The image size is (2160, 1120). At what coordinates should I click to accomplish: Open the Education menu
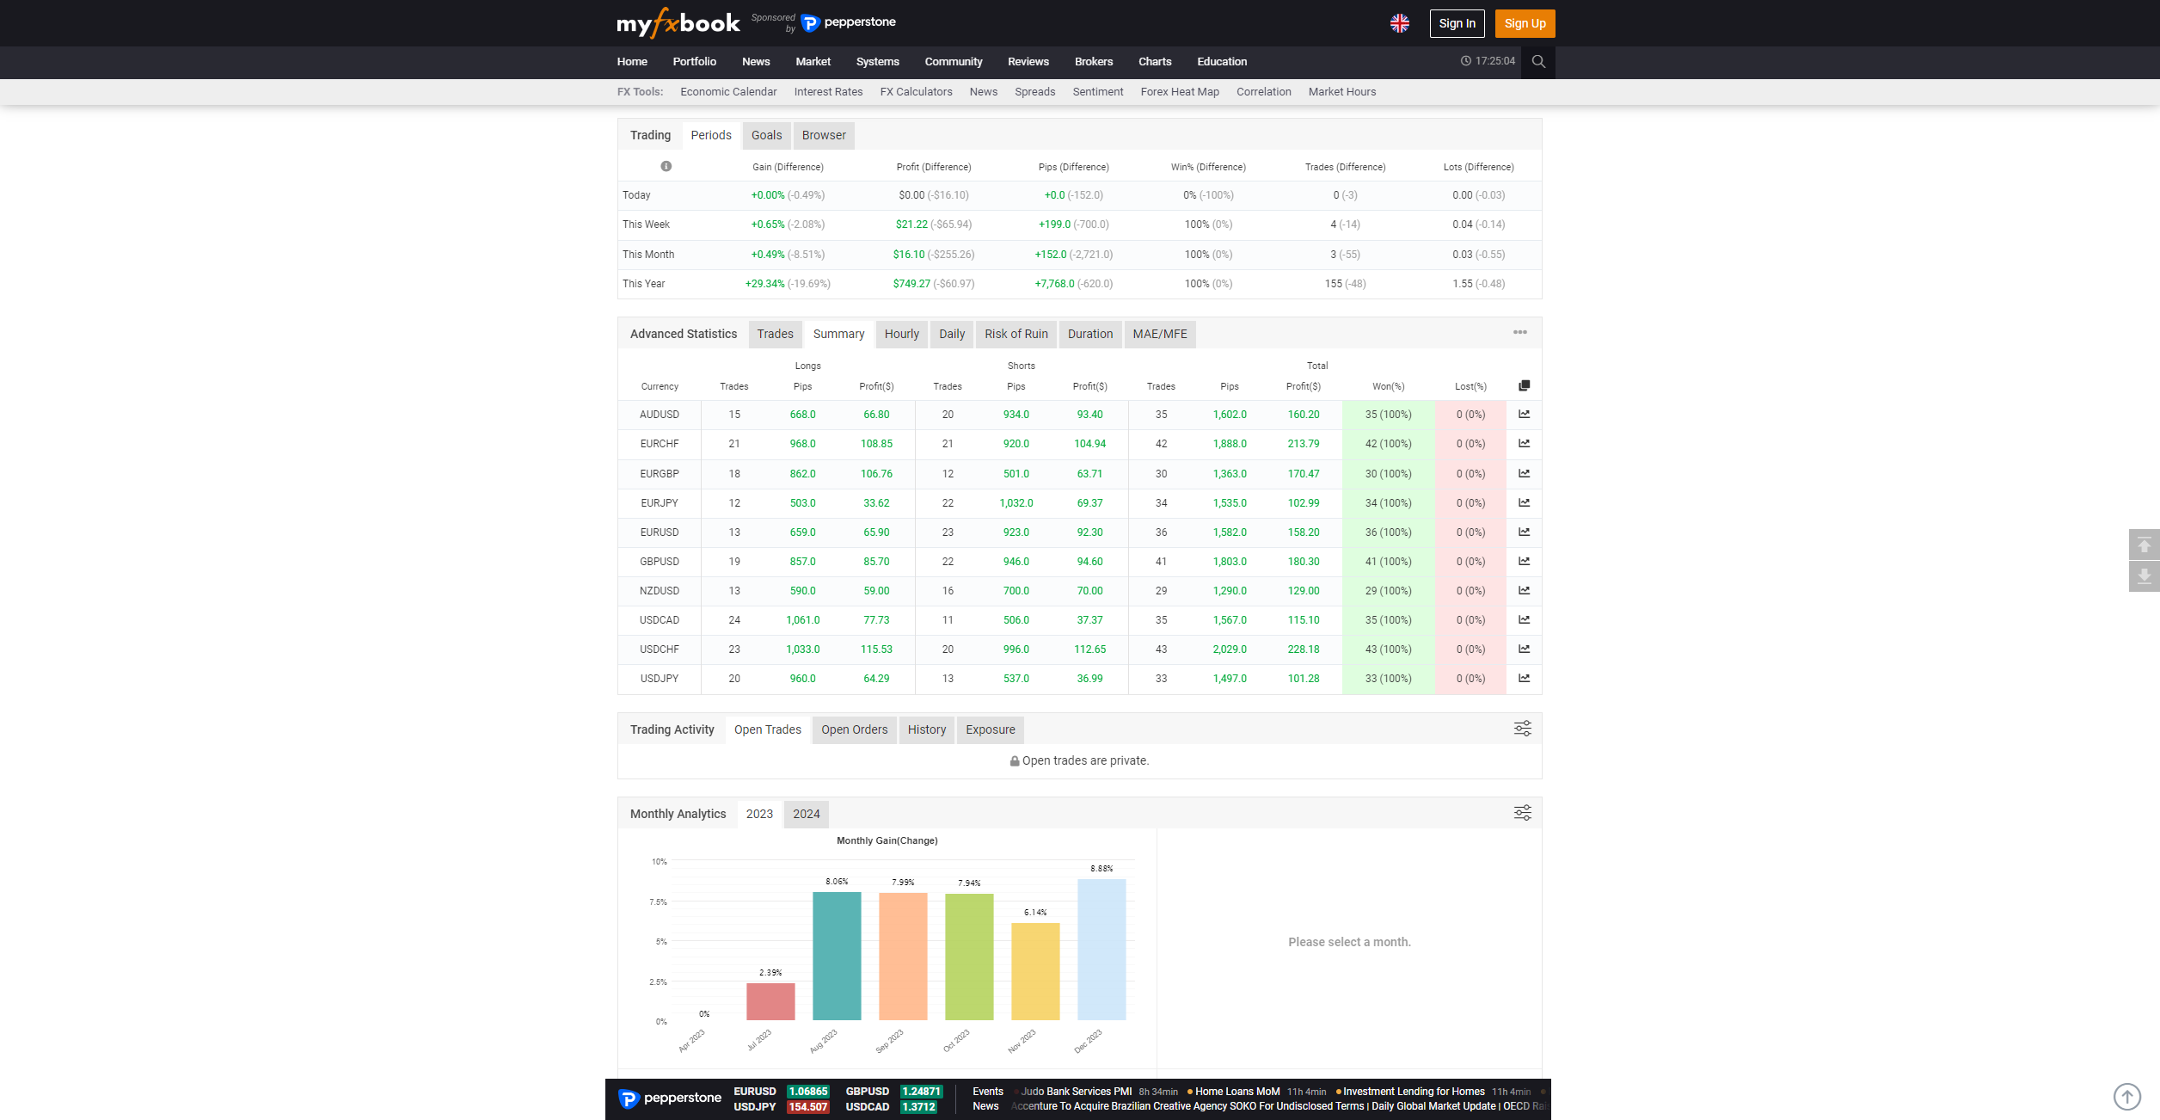click(1221, 62)
